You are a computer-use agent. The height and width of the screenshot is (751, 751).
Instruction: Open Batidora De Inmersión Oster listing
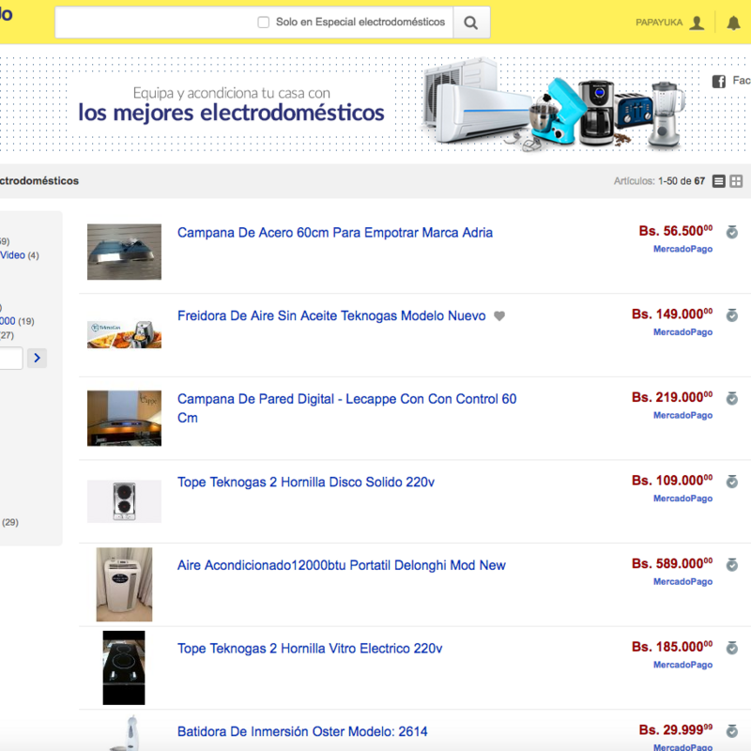tap(302, 731)
